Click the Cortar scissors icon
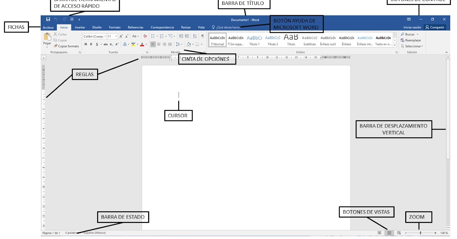The height and width of the screenshot is (239, 457). click(55, 34)
